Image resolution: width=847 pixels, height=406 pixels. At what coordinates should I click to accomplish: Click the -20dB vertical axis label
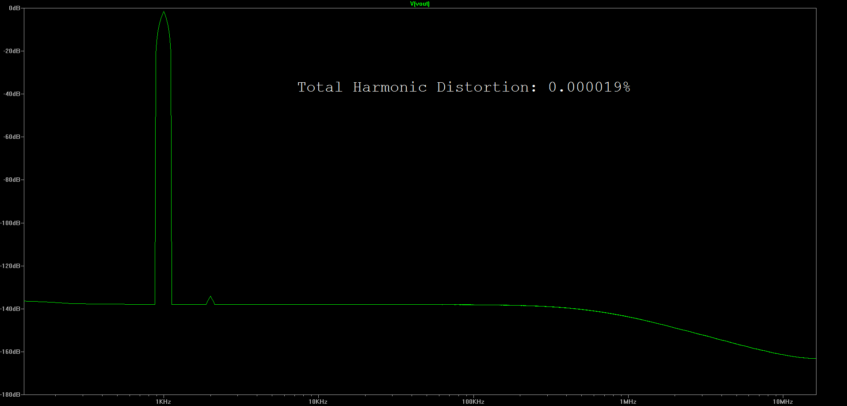point(12,51)
